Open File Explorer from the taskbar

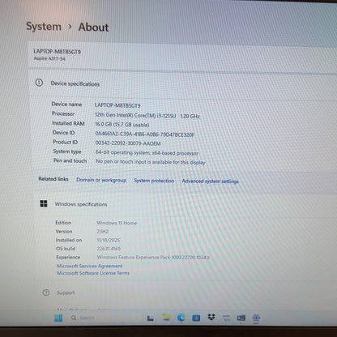(x=166, y=318)
